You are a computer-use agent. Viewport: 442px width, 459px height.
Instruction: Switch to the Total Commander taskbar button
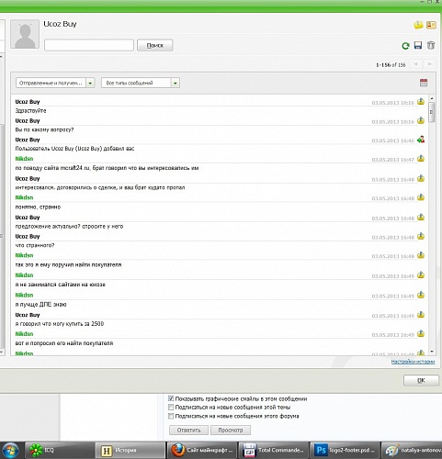[x=274, y=450]
